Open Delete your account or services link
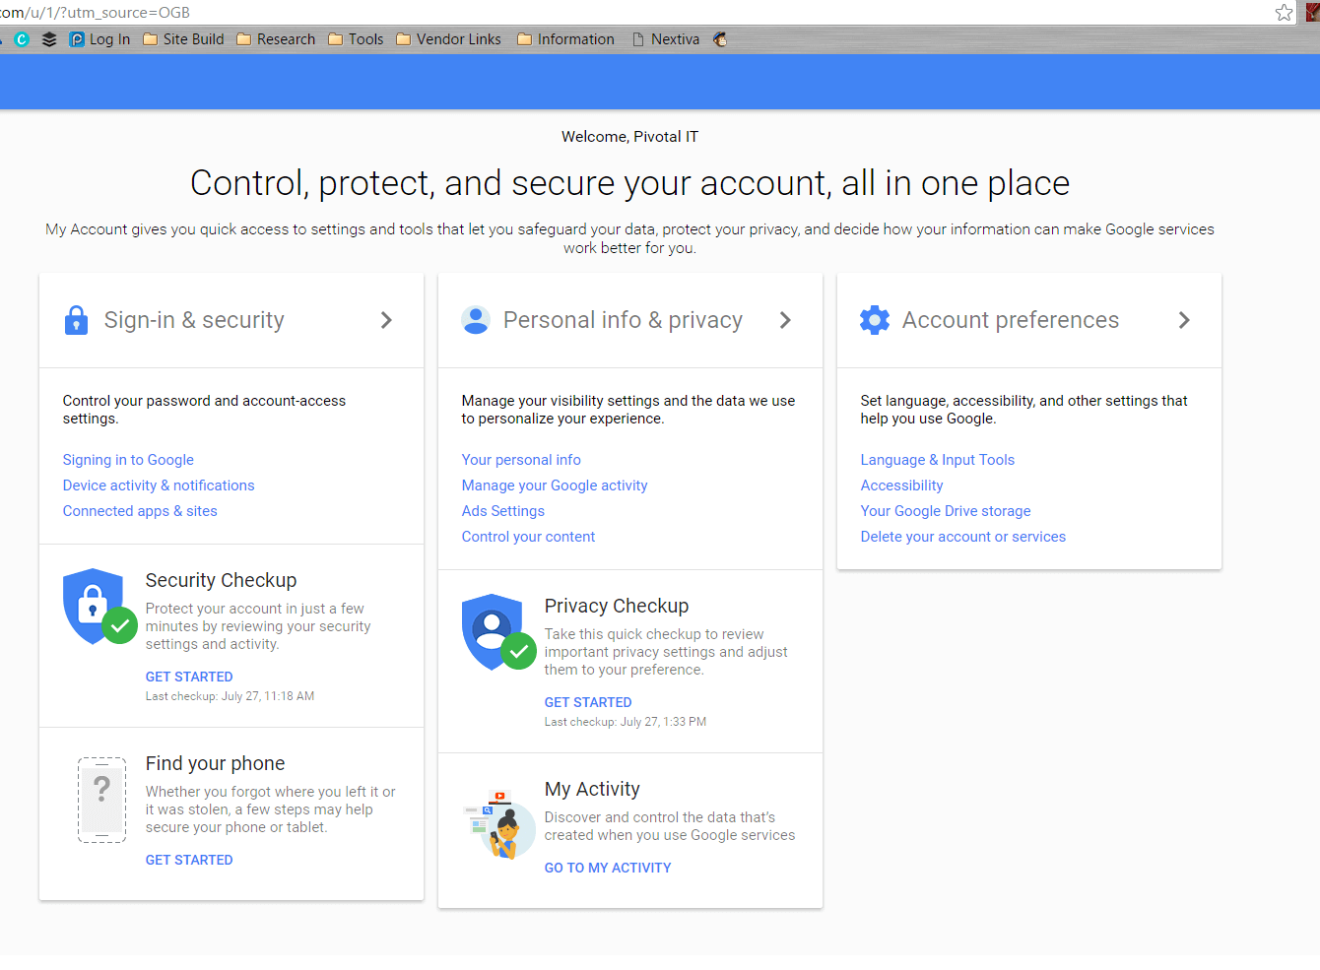The width and height of the screenshot is (1320, 970). point(962,537)
